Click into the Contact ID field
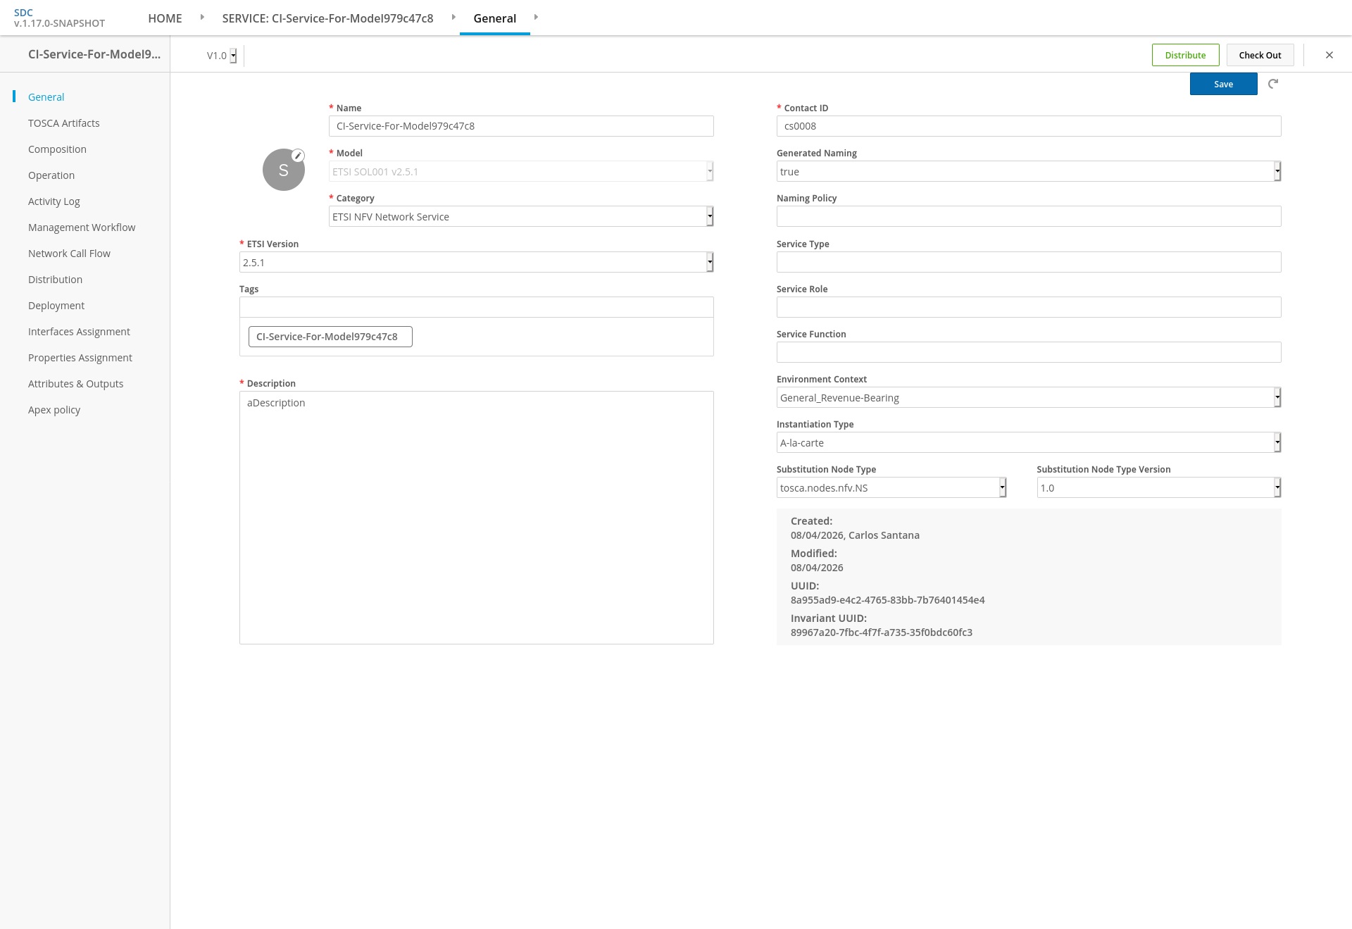1352x929 pixels. point(1028,126)
